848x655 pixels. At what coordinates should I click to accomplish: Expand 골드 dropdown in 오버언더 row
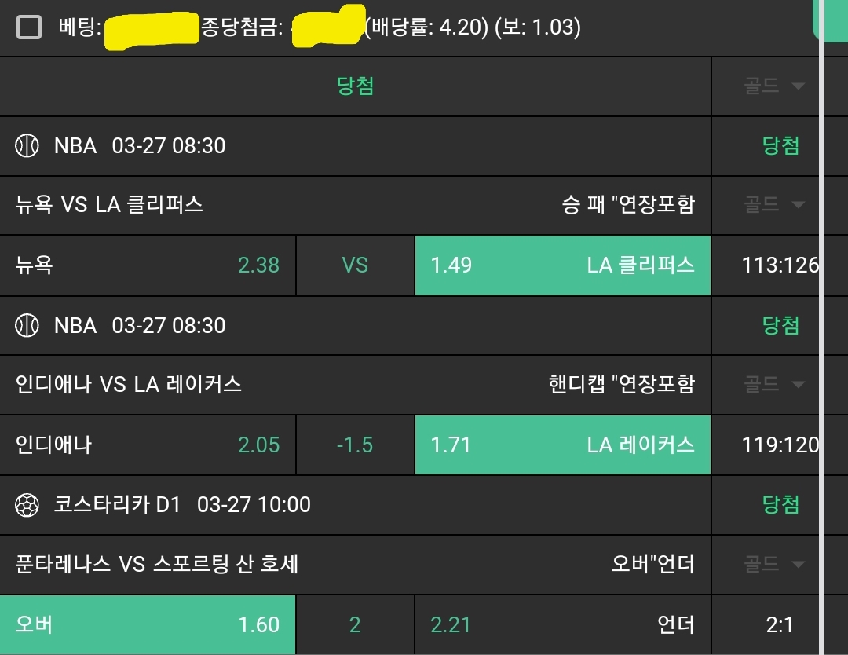(x=774, y=564)
